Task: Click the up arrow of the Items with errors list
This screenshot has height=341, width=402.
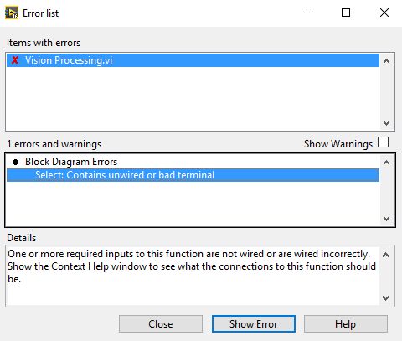Action: tap(386, 61)
